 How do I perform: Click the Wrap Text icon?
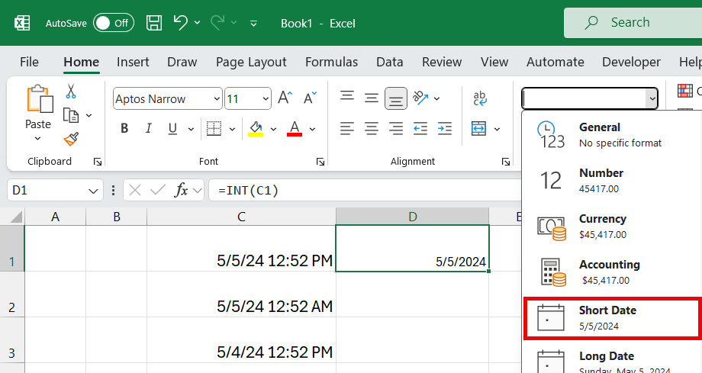480,98
